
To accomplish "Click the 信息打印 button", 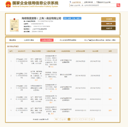I will 108,28.
